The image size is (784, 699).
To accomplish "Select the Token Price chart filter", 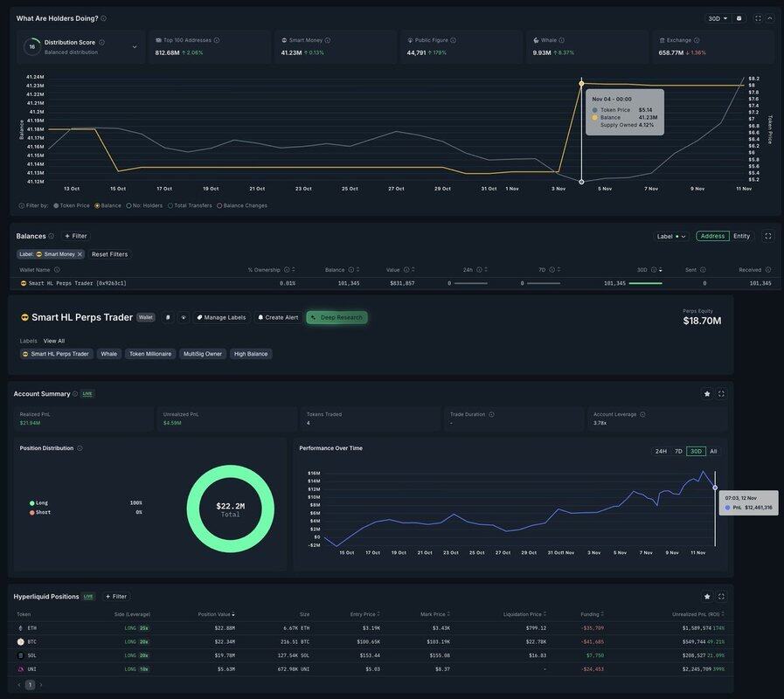I will pos(56,205).
